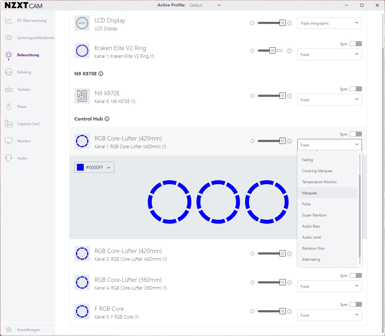Click the LCD Display device icon
The width and height of the screenshot is (385, 336).
point(82,23)
